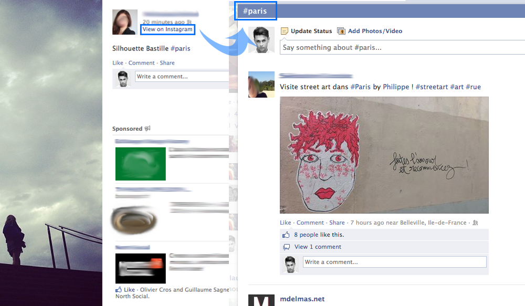Share the Silhouette Bastille post
Screen dimensions: 525x306
(x=167, y=63)
